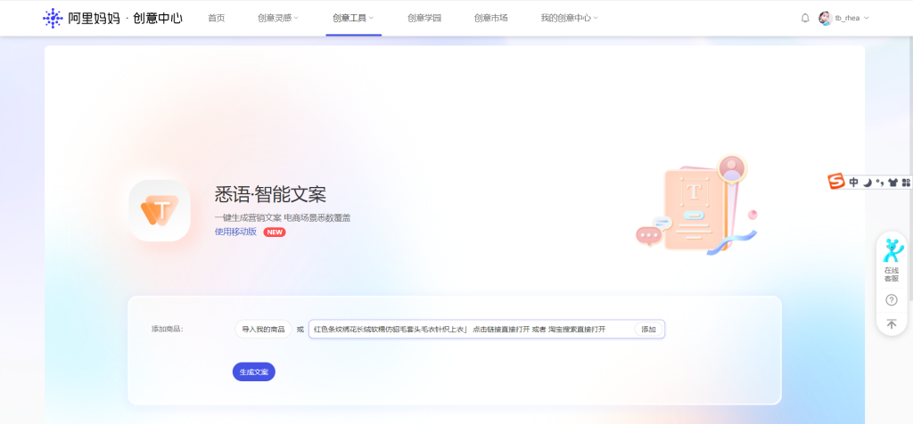This screenshot has width=913, height=424.
Task: Toggle Sogou moon half-width mode
Action: 867,183
